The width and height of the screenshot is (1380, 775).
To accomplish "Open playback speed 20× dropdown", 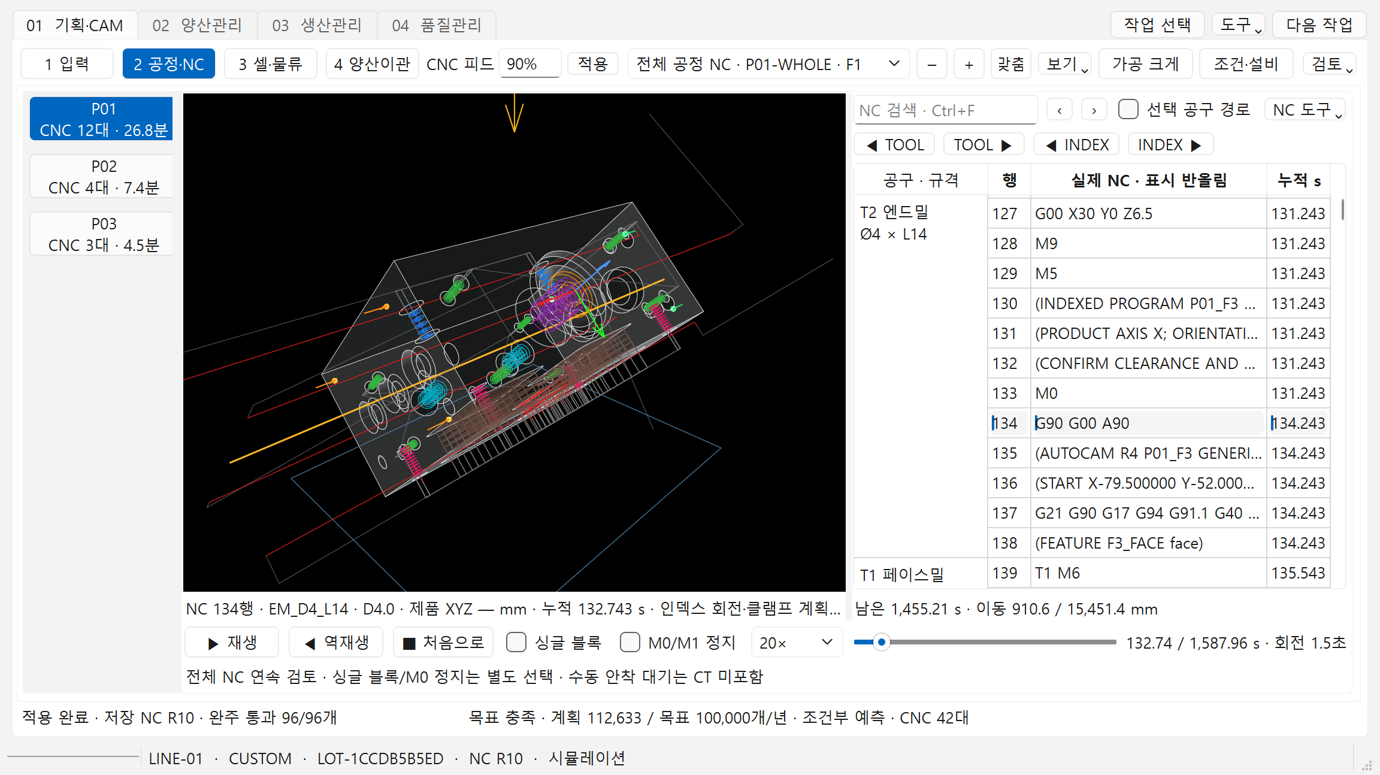I will click(x=797, y=643).
